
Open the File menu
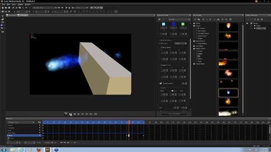pyautogui.click(x=3, y=5)
